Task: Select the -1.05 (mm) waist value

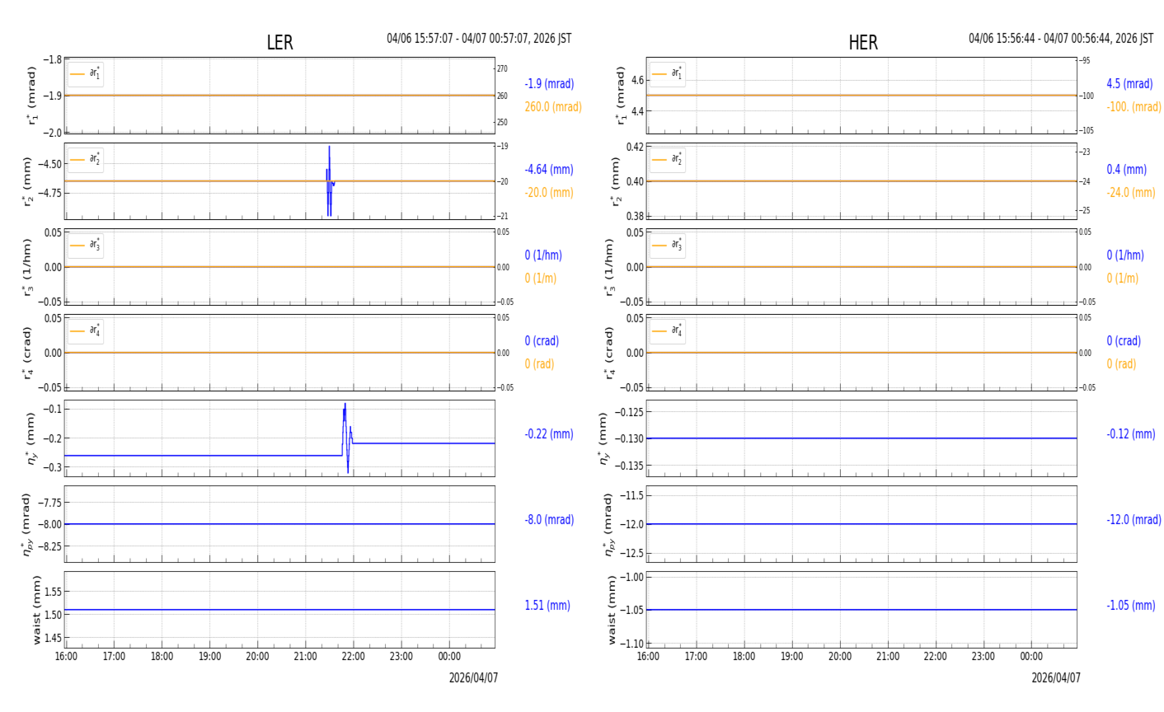Action: [x=1131, y=606]
